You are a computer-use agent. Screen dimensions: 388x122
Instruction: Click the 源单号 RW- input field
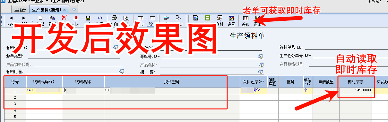pos(210,56)
